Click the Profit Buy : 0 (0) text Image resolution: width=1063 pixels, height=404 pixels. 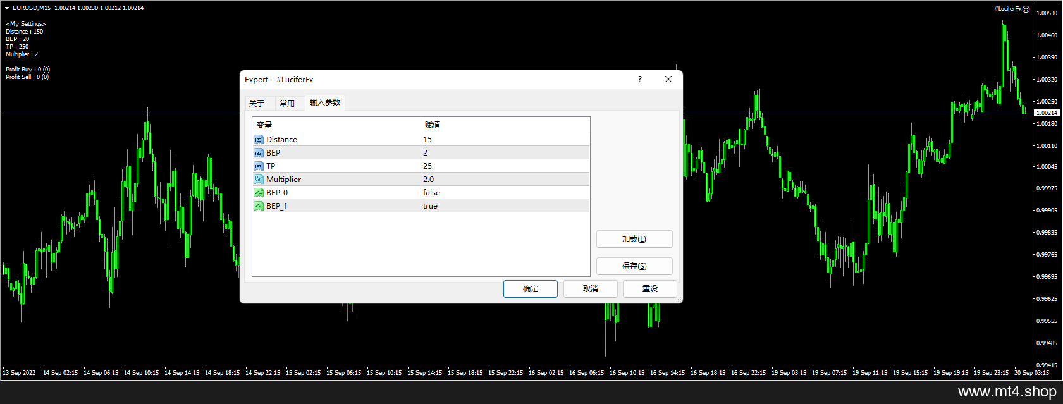(28, 70)
